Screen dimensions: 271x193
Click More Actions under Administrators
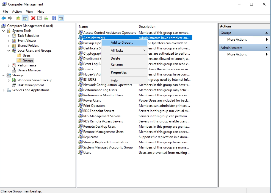(x=237, y=54)
